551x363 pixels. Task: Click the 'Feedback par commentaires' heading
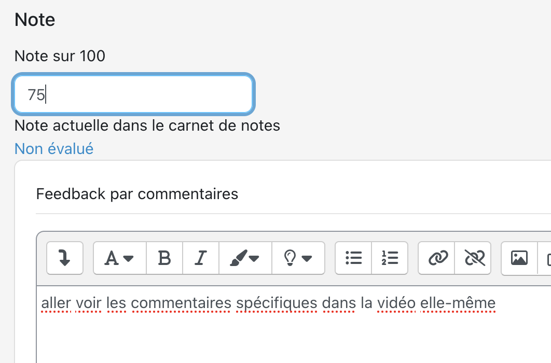tap(137, 194)
